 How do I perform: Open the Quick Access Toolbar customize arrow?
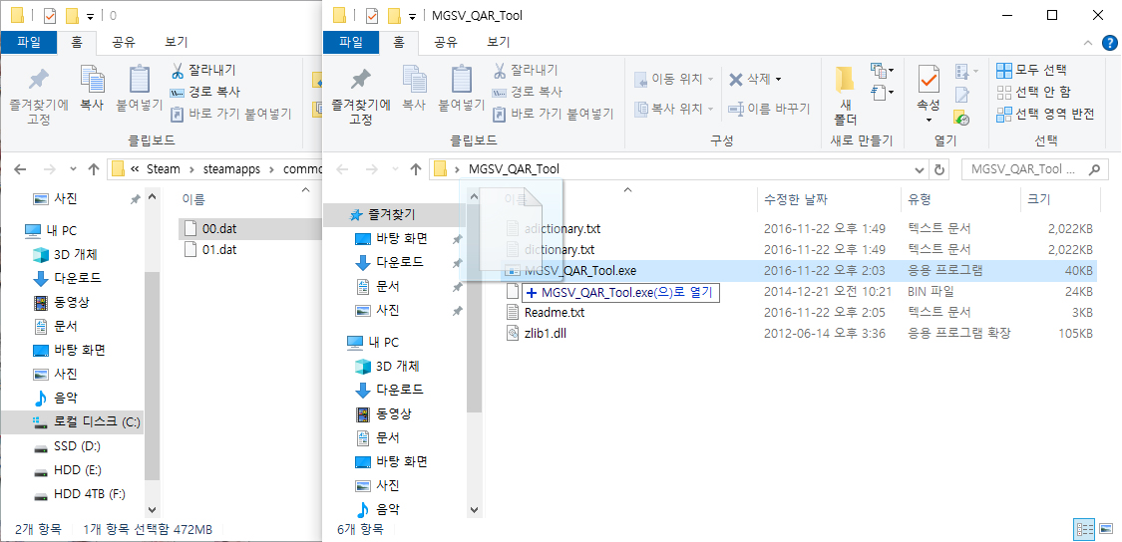coord(412,16)
